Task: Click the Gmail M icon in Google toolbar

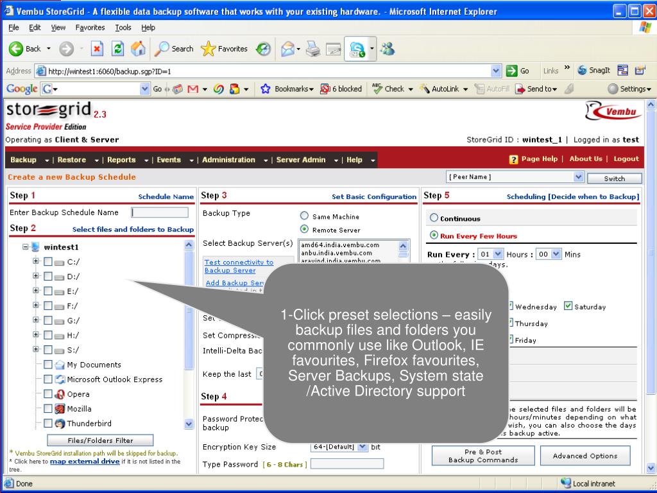Action: tap(192, 89)
